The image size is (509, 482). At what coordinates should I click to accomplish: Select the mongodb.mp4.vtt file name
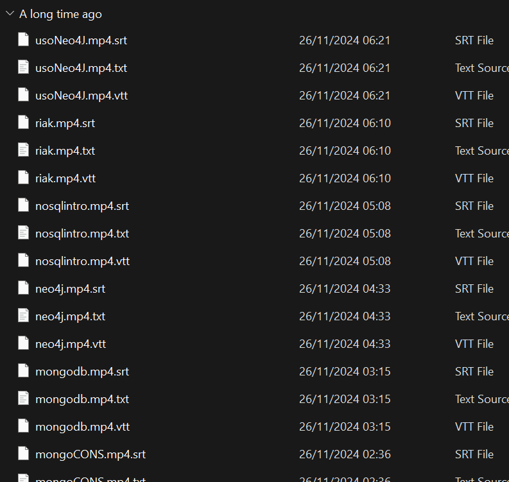point(82,426)
